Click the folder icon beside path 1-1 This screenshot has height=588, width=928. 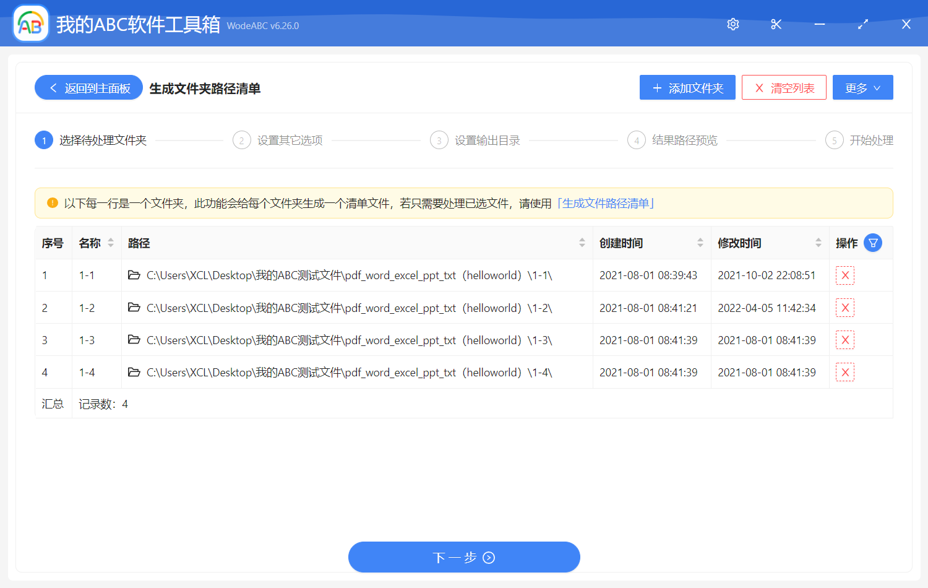pos(134,275)
